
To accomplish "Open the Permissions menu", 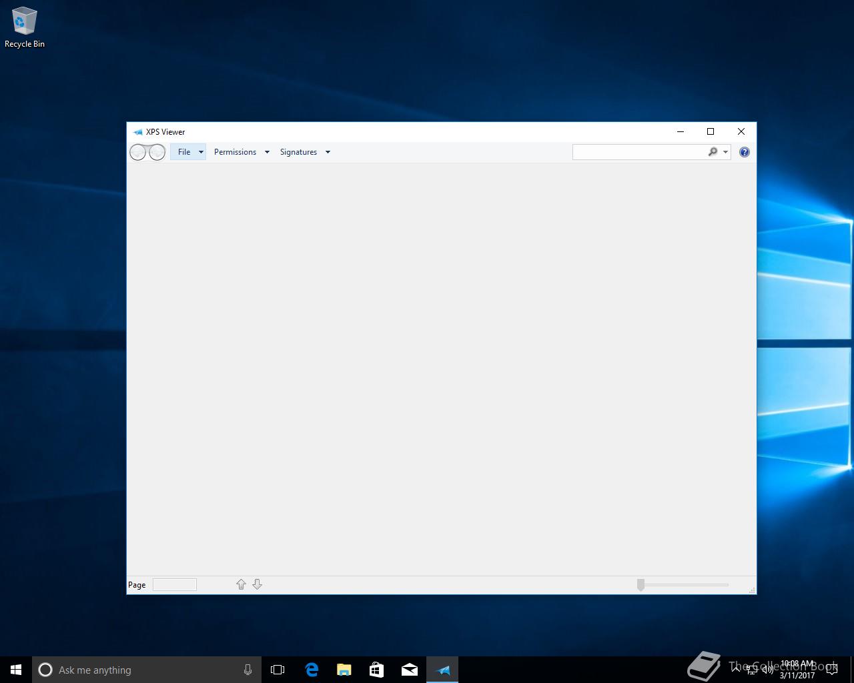I will tap(235, 152).
